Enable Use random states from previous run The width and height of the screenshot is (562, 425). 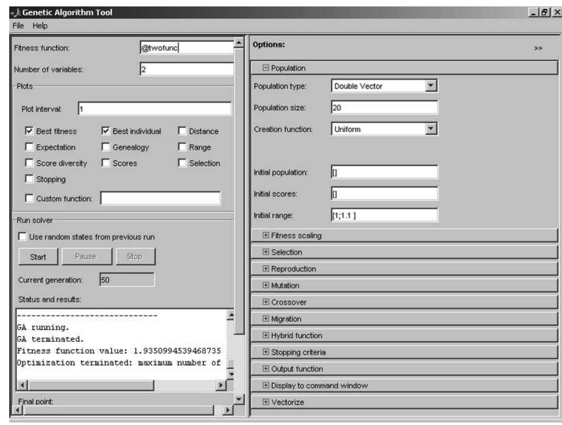click(23, 237)
